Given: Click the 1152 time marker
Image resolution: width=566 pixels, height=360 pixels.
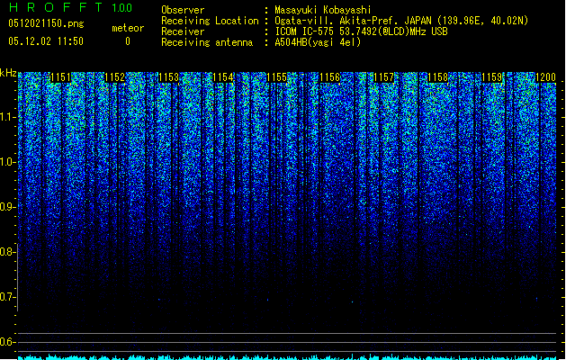Looking at the screenshot, I should pos(114,77).
